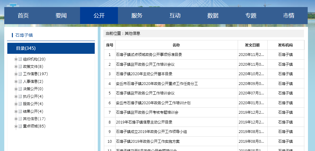Expand the 人事信息 tree node
The image size is (315, 151).
[x=16, y=81]
